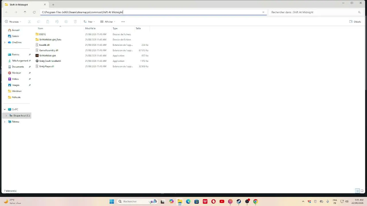Open the volume control in system tray
This screenshot has height=206, width=367.
click(x=347, y=201)
